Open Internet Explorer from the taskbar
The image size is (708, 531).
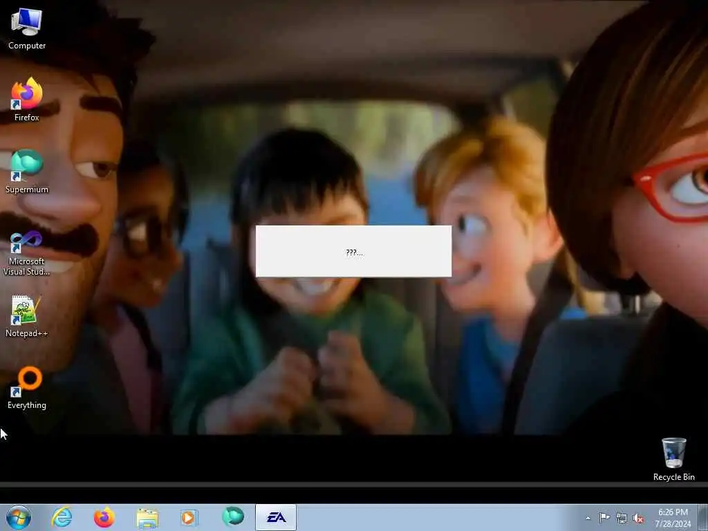coord(62,517)
